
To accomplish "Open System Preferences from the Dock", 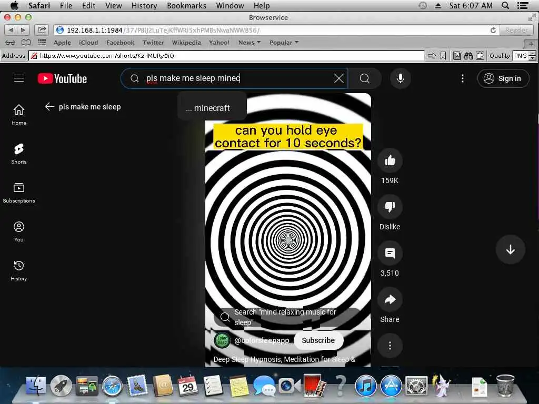I will (x=416, y=386).
